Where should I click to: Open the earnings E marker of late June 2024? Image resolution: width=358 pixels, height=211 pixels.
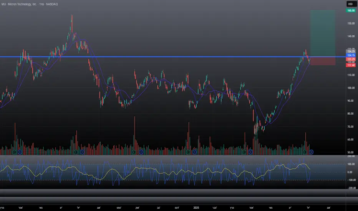(76, 152)
